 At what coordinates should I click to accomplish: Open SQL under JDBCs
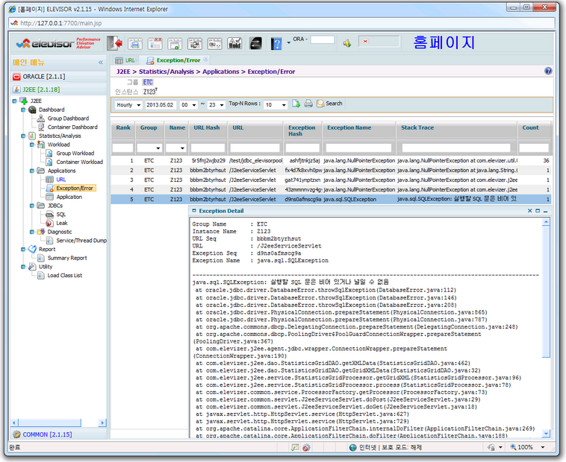(61, 215)
